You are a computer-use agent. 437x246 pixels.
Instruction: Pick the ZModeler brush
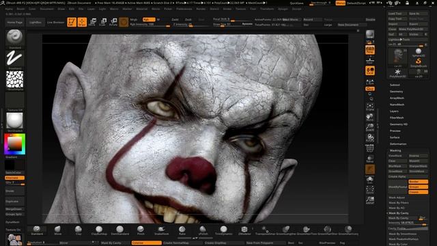[x=244, y=230]
